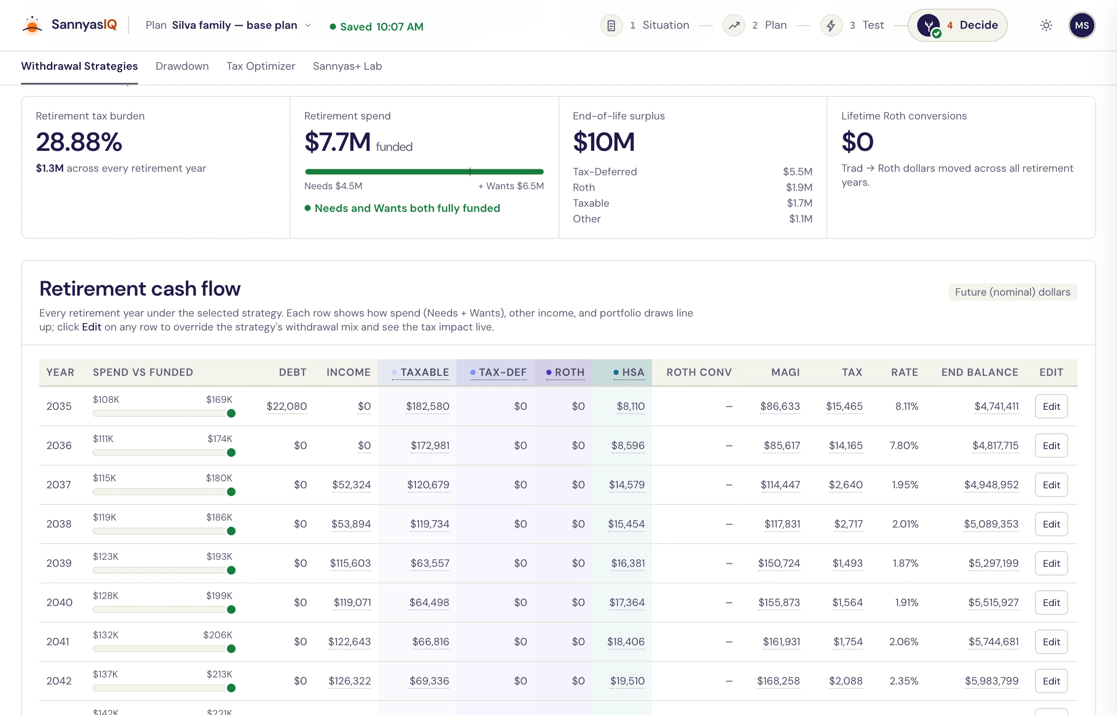The image size is (1117, 715).
Task: Click the END BALANCE column header
Action: click(980, 372)
